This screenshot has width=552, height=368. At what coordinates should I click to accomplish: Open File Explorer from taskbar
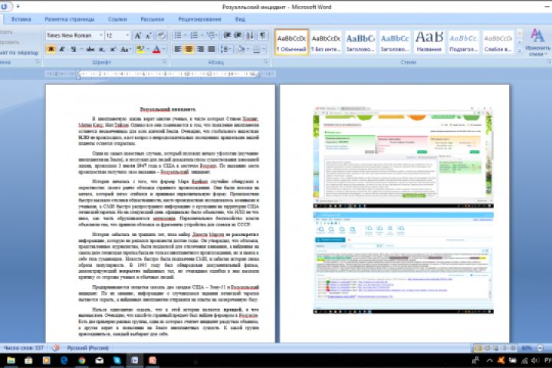(11, 360)
